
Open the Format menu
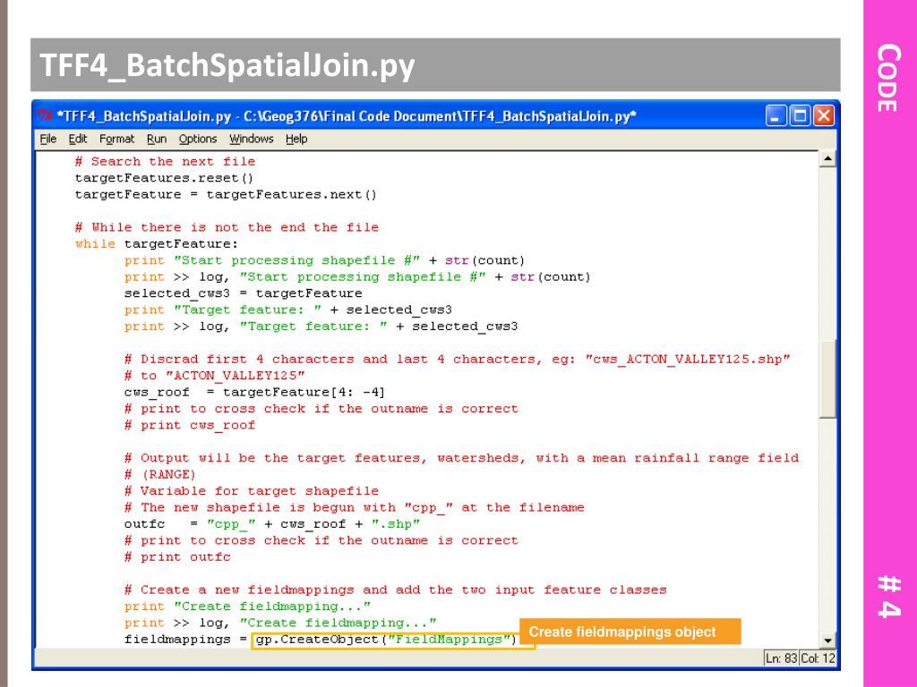point(117,139)
